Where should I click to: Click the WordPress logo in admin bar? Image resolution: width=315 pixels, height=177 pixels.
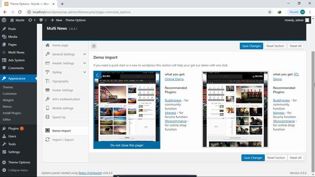(4, 20)
